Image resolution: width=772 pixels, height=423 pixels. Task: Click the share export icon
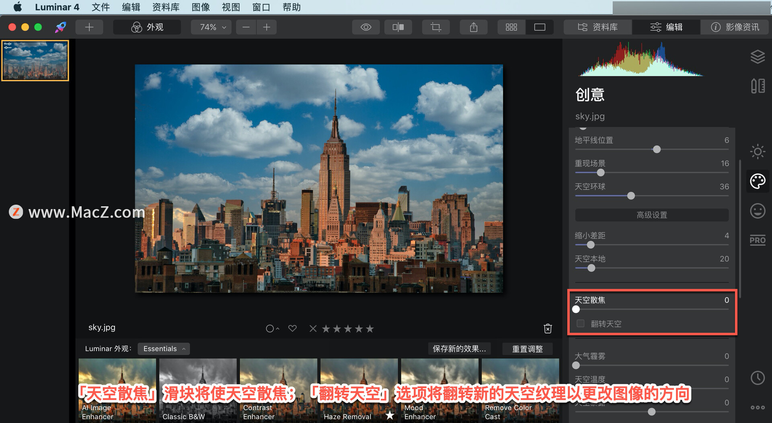click(x=474, y=27)
